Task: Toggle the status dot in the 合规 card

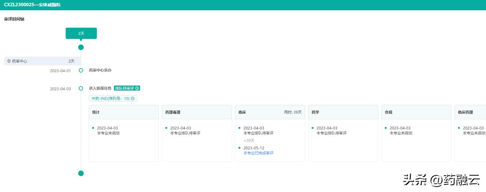Action: (386, 128)
